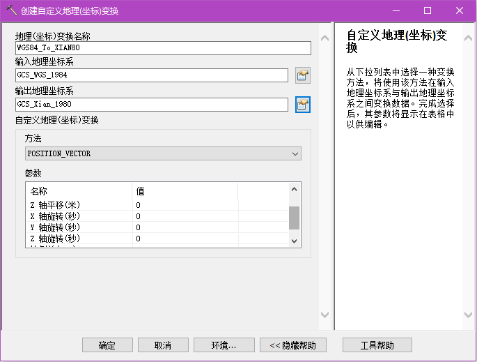Viewport: 477px width, 362px height.
Task: Open the 工具帮助 button
Action: point(377,345)
